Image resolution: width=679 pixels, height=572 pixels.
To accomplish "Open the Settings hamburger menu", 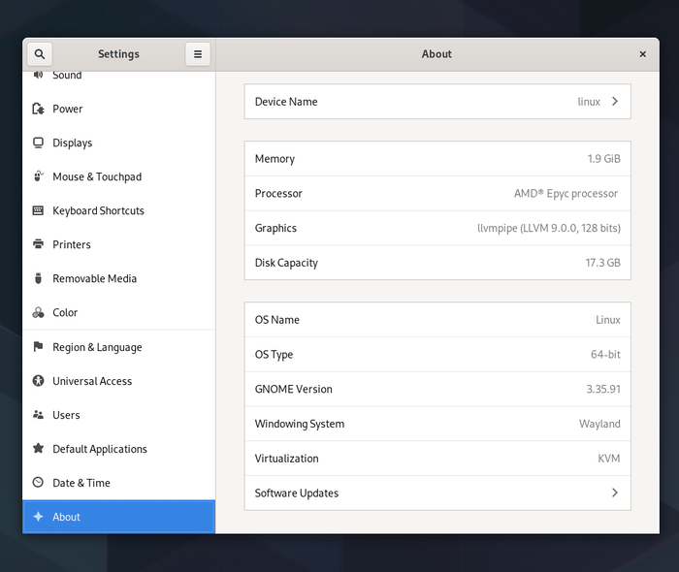I will (x=198, y=54).
